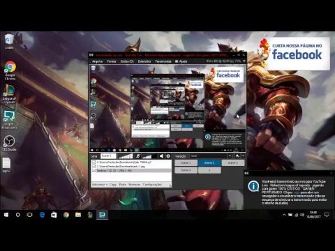The height and width of the screenshot is (251, 335).
Task: Toggle the microphone mute icon
Action: [138, 156]
